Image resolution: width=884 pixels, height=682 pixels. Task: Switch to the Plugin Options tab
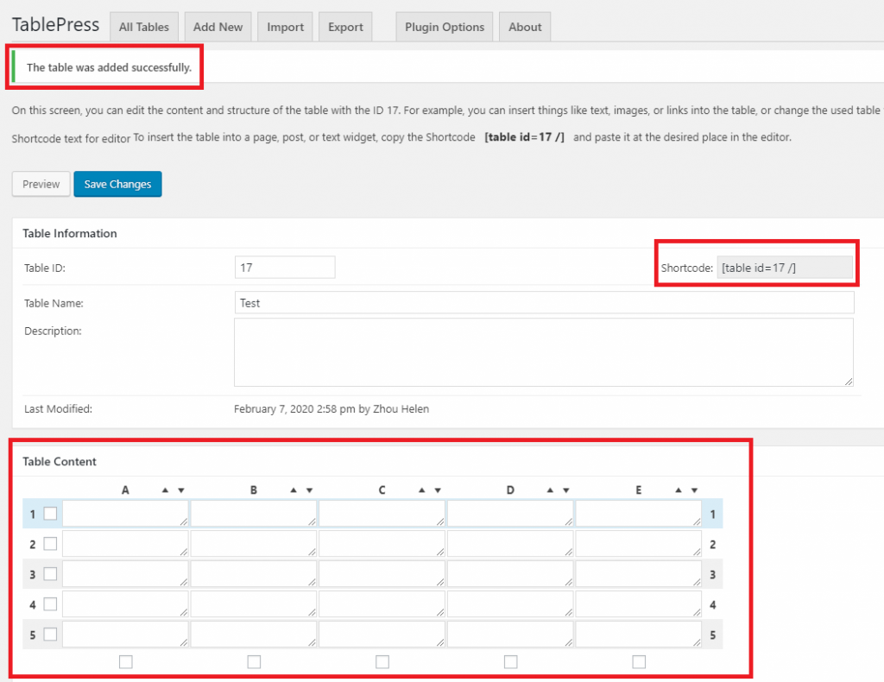pyautogui.click(x=445, y=27)
